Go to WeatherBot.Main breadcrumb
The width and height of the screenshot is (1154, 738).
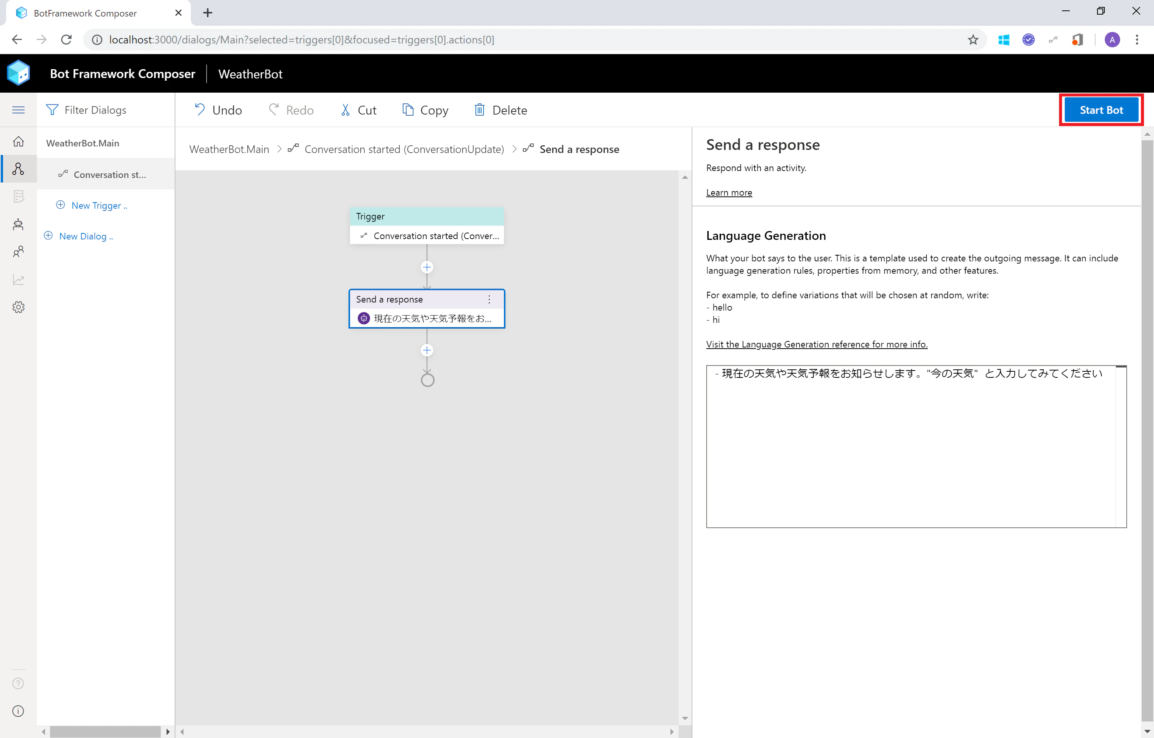click(x=229, y=150)
